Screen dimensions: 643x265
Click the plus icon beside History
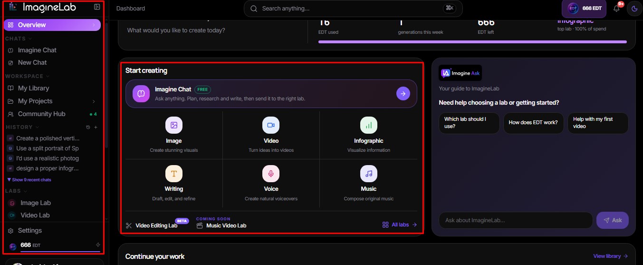tap(96, 128)
